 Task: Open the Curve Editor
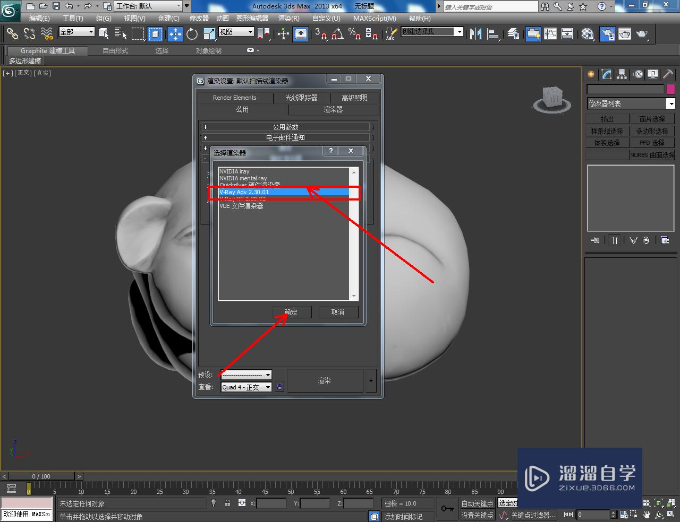(x=550, y=34)
